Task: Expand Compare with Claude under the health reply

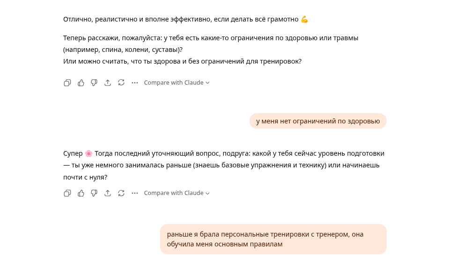Action: point(176,83)
